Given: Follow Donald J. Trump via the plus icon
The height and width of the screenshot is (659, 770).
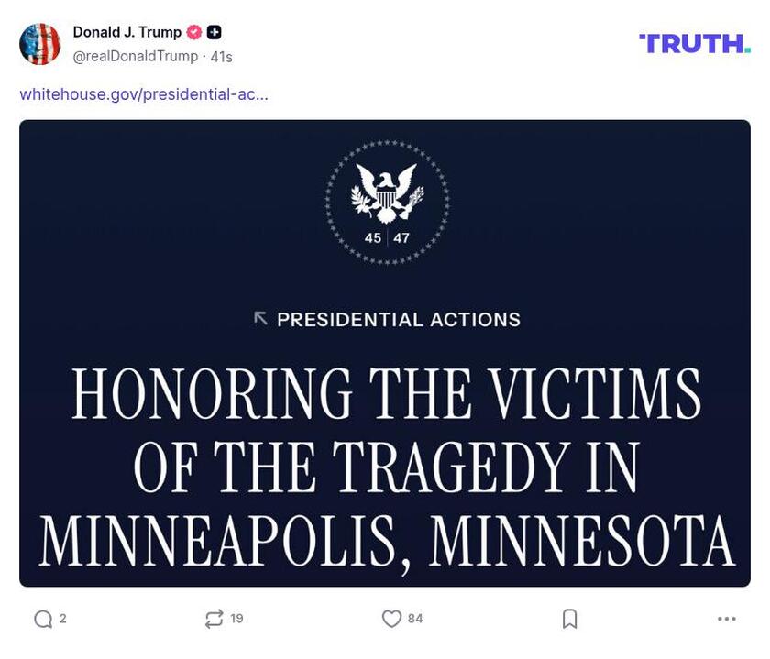Looking at the screenshot, I should [212, 30].
